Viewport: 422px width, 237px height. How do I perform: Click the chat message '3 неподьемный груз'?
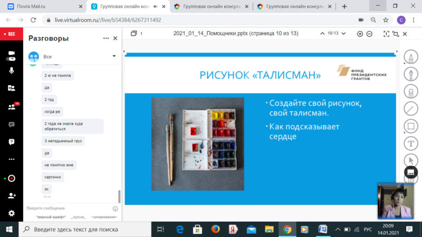click(63, 141)
